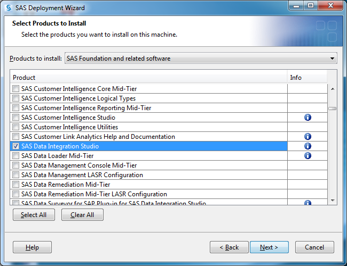Screen dimensions: 347x266
Task: Open info for SAS Customer Link Analytics Help
Action: pos(307,137)
